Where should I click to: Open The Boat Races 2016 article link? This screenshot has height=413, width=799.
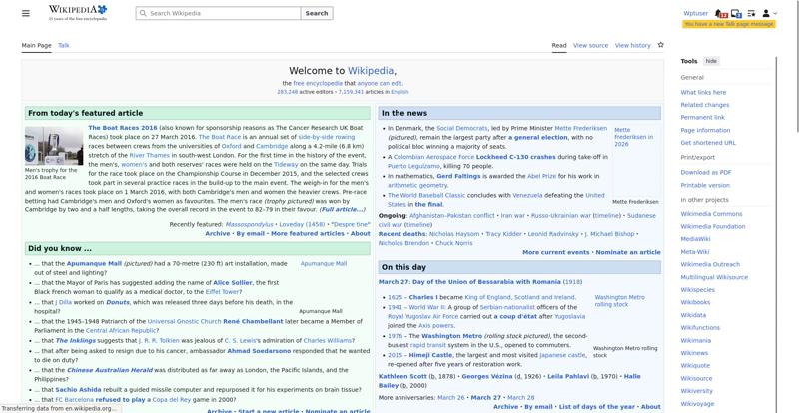tap(122, 128)
